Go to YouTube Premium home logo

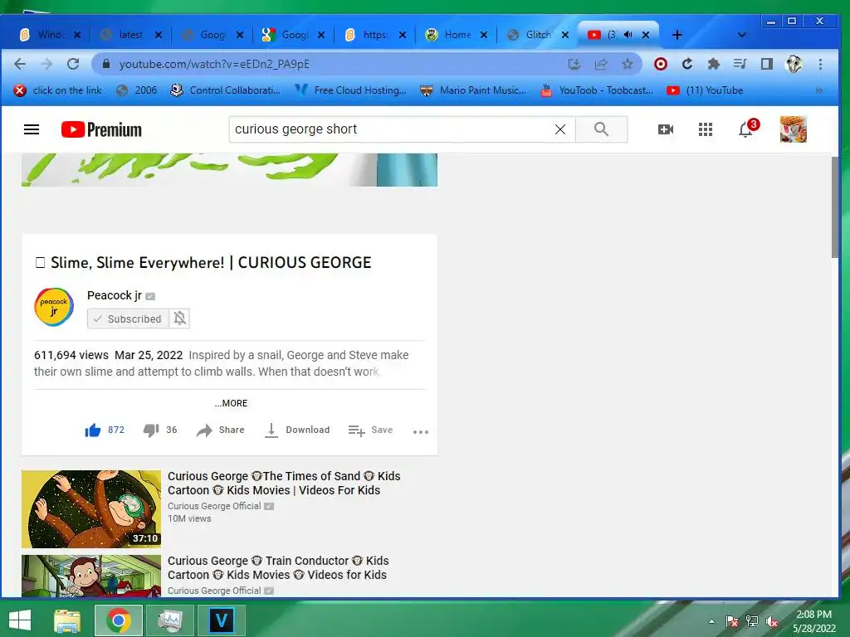(101, 129)
